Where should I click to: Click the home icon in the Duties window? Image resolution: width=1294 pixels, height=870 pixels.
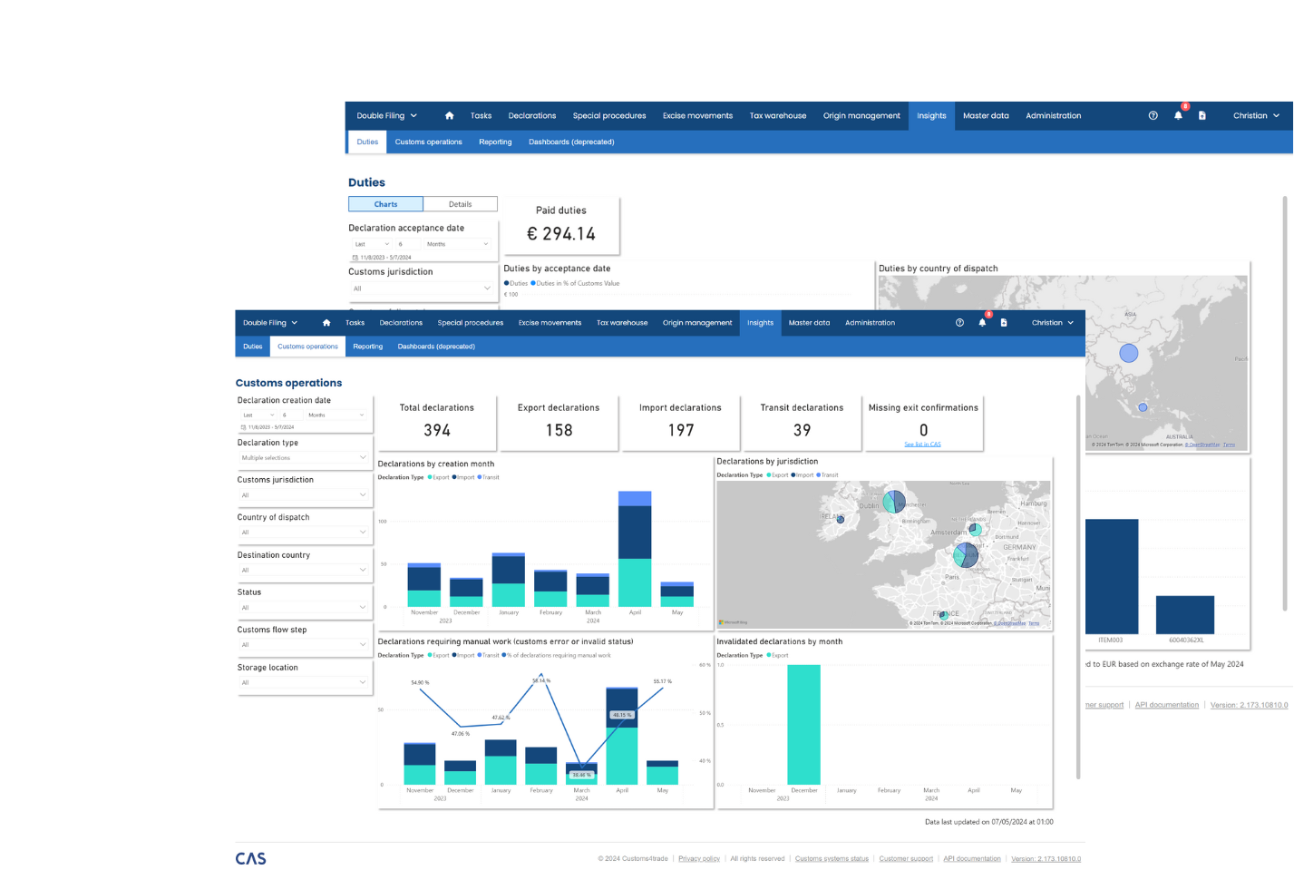click(449, 116)
